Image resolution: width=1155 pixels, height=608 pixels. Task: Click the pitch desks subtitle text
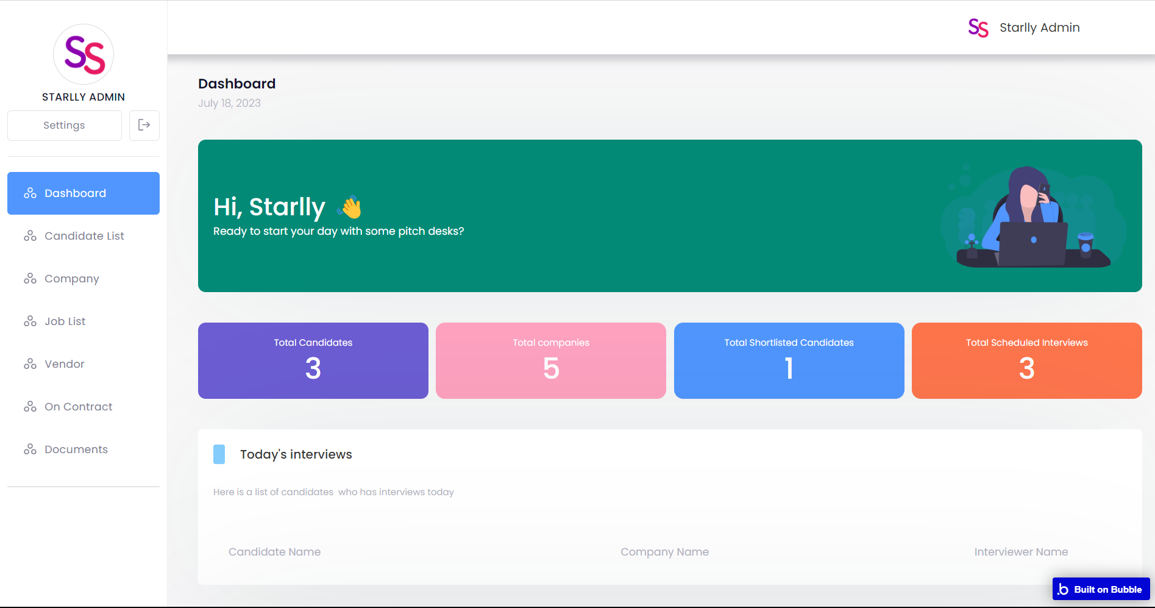pos(339,231)
